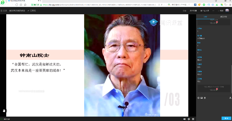Close the current browser tab
The image size is (232, 121).
point(41,1)
